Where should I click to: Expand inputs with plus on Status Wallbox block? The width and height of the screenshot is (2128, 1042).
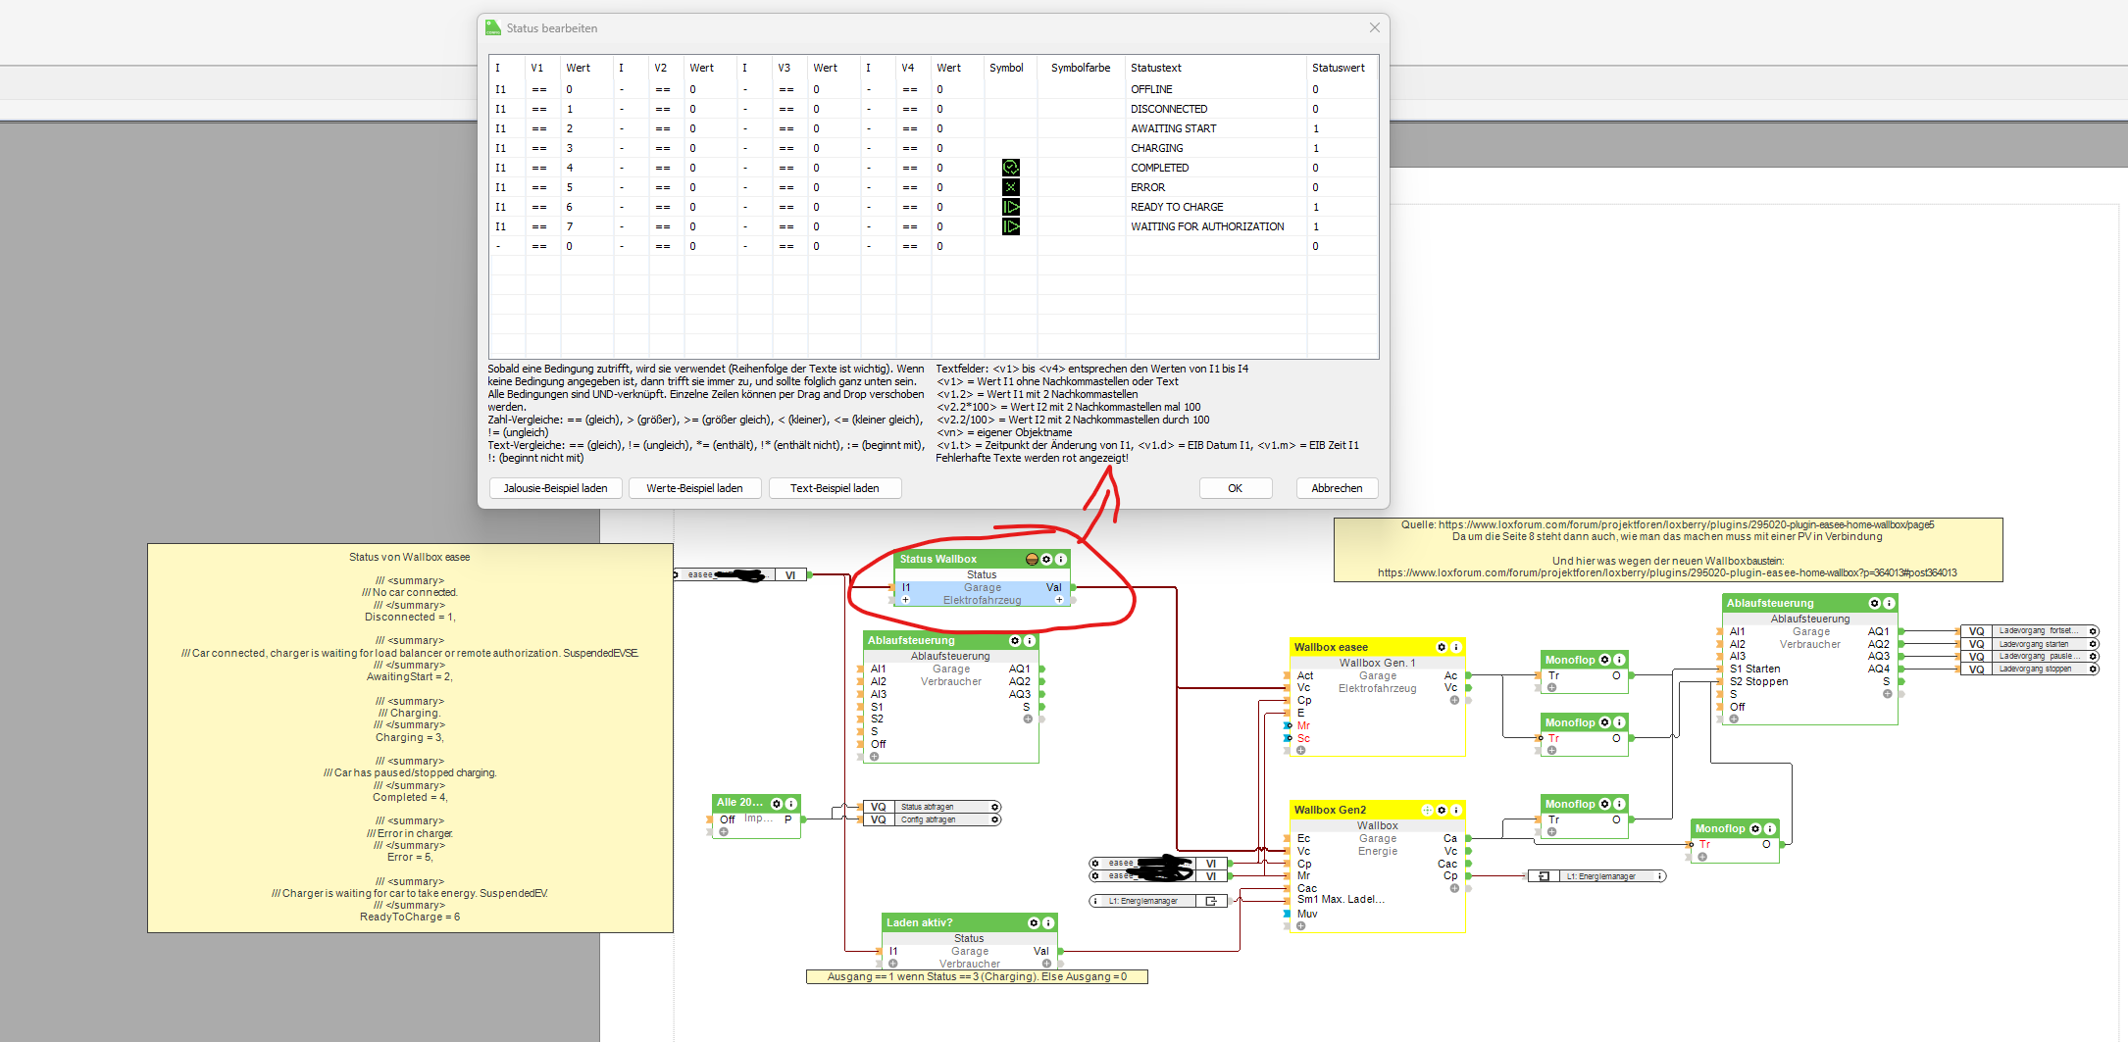(x=905, y=600)
